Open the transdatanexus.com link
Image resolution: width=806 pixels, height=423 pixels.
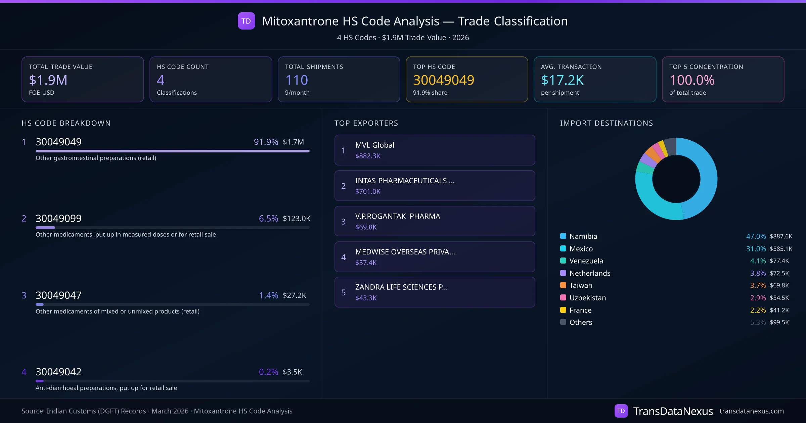(751, 411)
